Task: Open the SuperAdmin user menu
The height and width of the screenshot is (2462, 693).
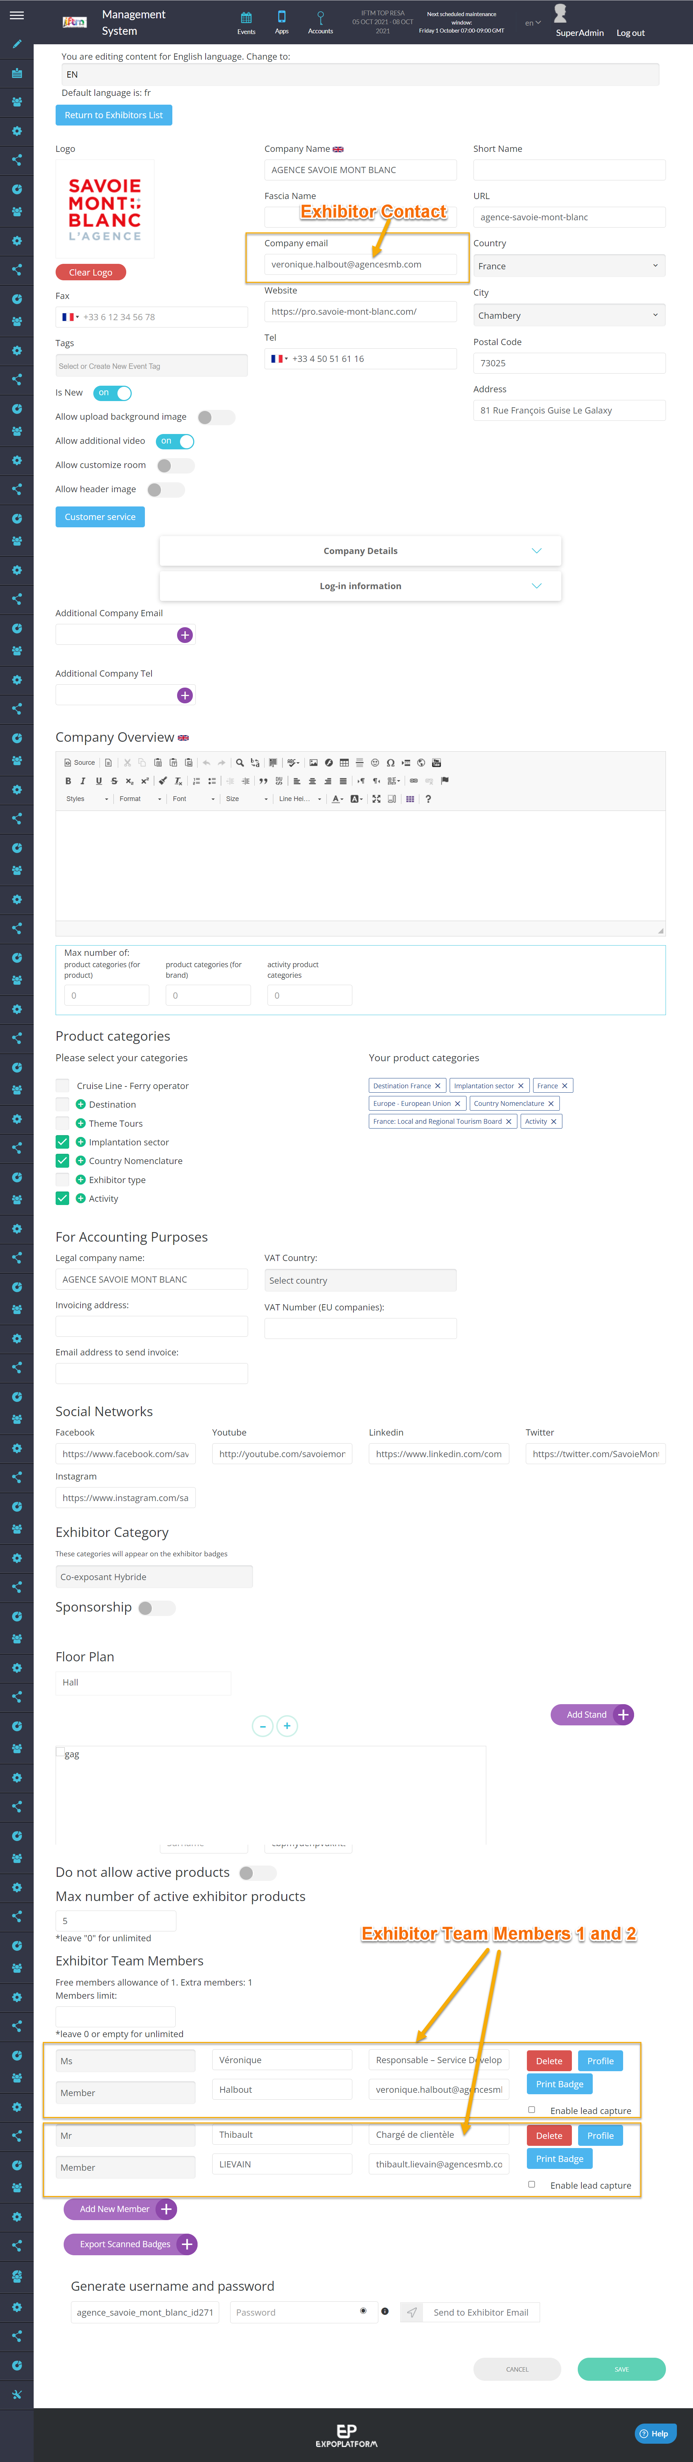Action: 579,33
